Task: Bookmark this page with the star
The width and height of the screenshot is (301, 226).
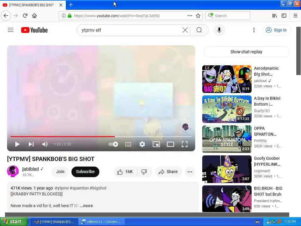Action: tap(198, 16)
